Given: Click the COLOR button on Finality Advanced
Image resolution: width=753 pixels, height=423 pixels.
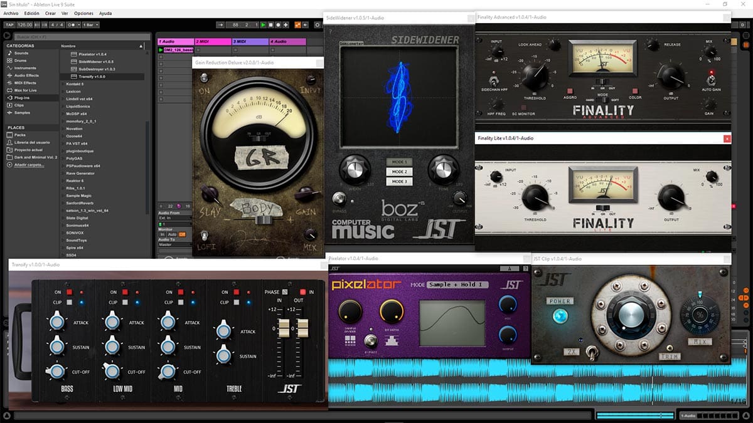Looking at the screenshot, I should click(634, 90).
